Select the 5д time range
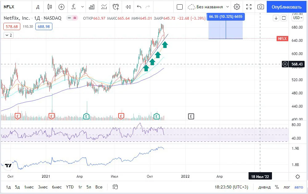 pos(17,187)
